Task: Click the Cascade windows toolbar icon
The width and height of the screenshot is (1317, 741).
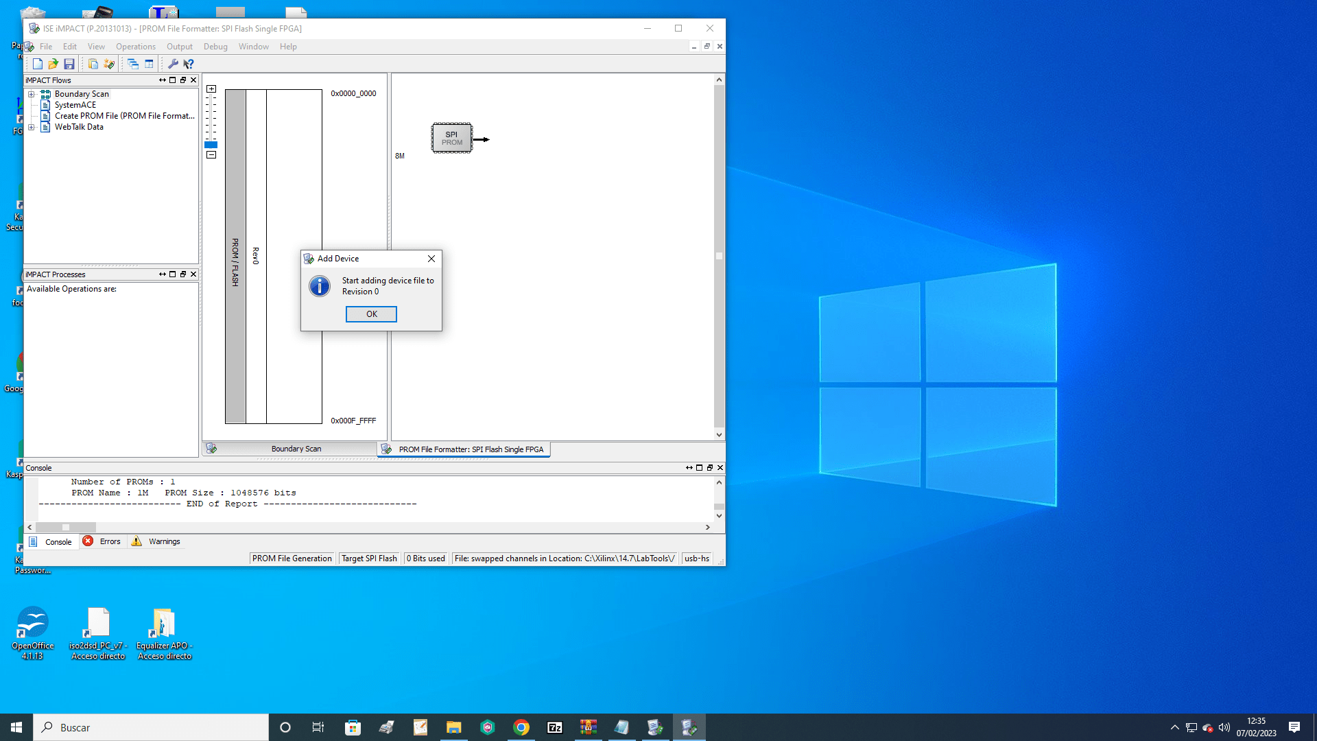Action: [133, 64]
